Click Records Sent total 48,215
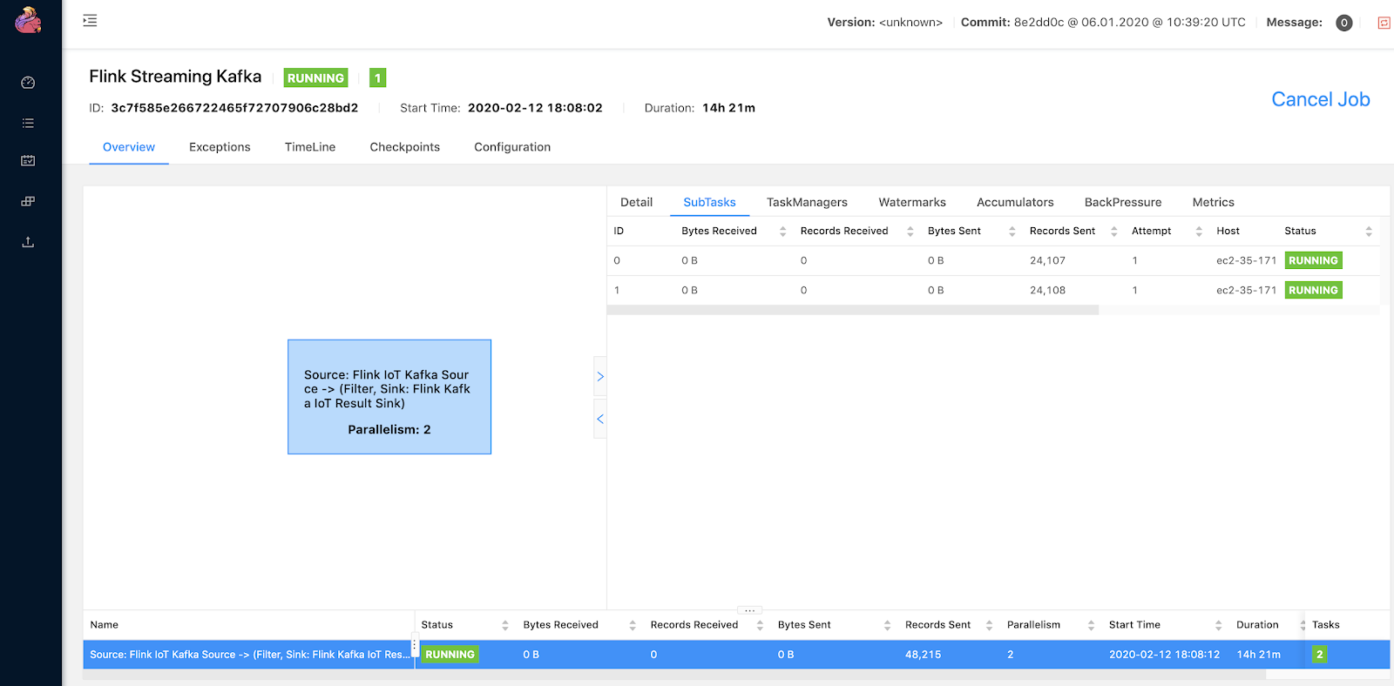The width and height of the screenshot is (1394, 686). [x=923, y=655]
